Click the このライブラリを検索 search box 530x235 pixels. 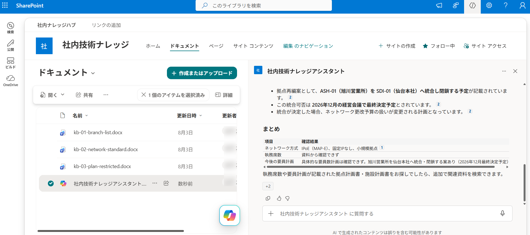tap(264, 6)
